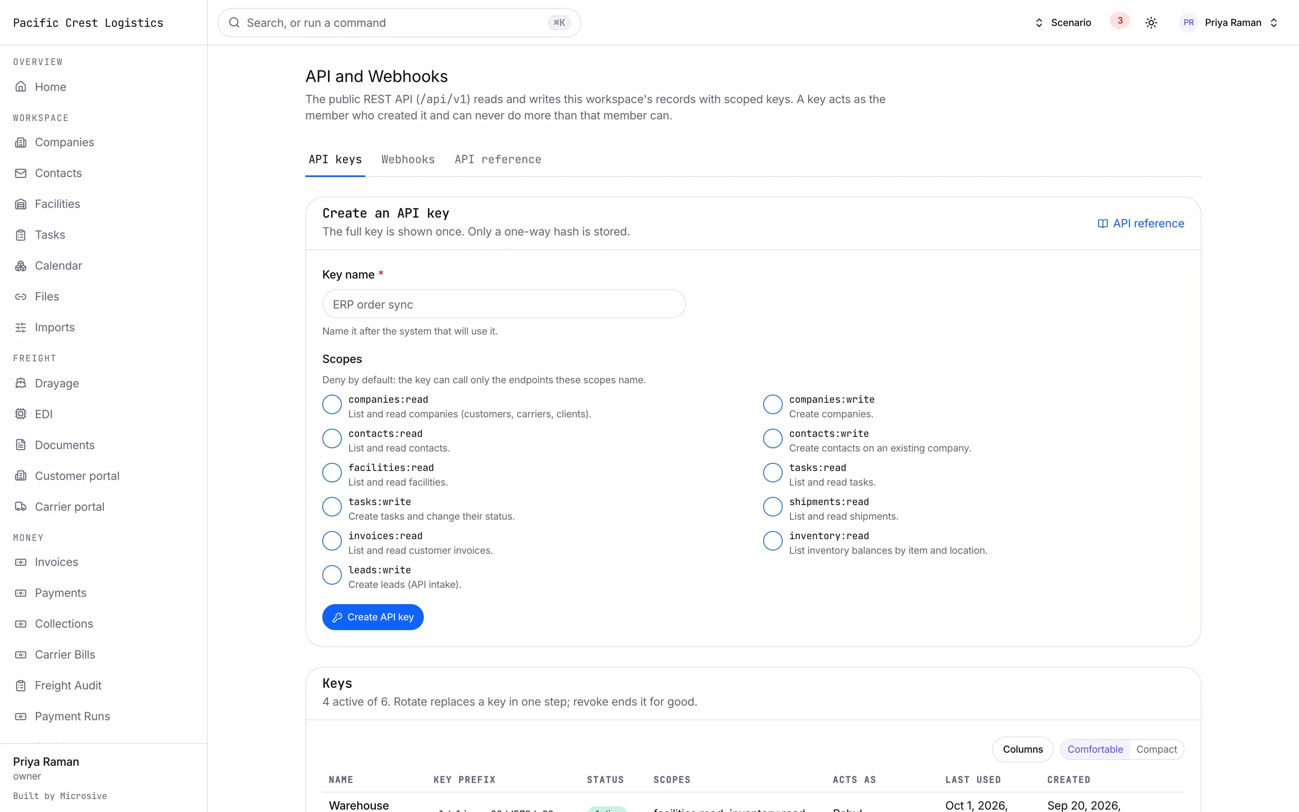Sort by the SCOPES column header
The height and width of the screenshot is (812, 1299).
671,780
